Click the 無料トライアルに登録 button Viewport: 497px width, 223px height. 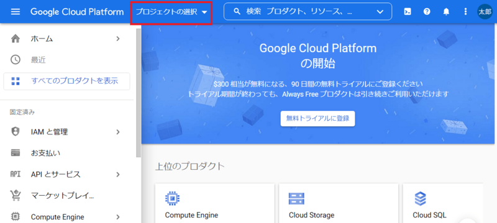(x=317, y=118)
